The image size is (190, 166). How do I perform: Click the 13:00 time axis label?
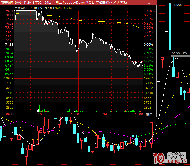[75, 114]
